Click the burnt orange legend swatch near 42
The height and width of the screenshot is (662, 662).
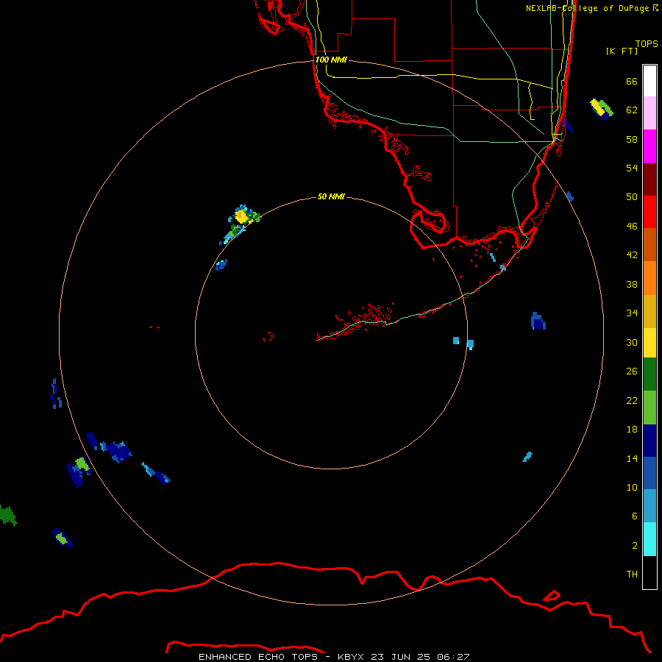(x=649, y=244)
